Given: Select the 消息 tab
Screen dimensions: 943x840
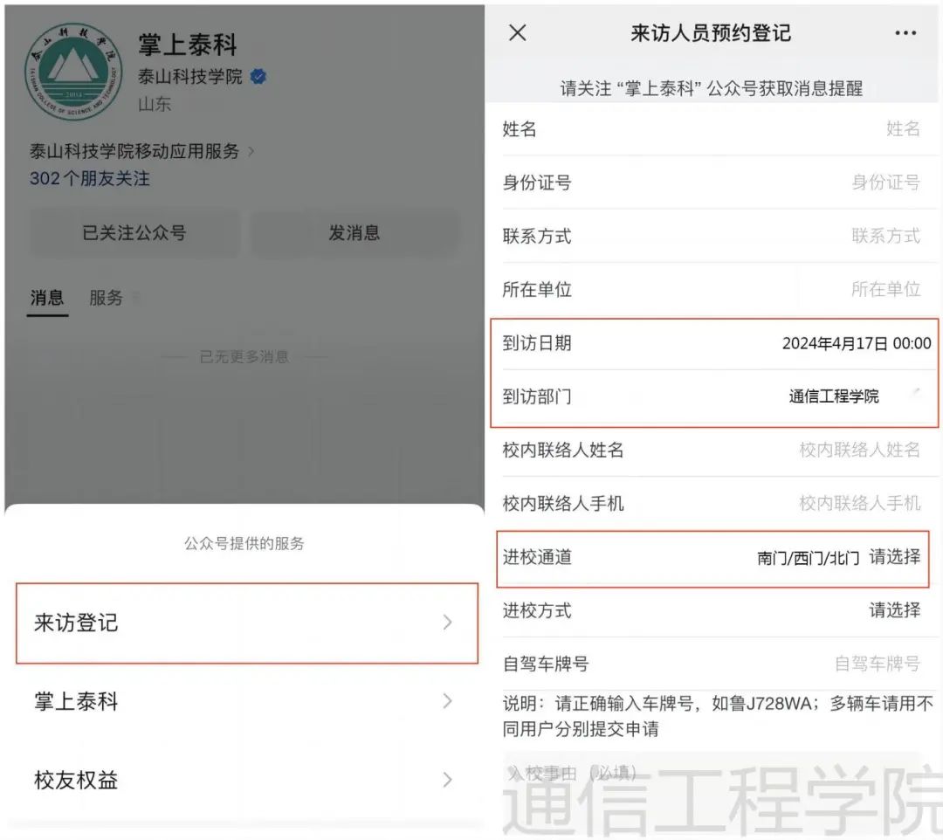Looking at the screenshot, I should coord(47,298).
